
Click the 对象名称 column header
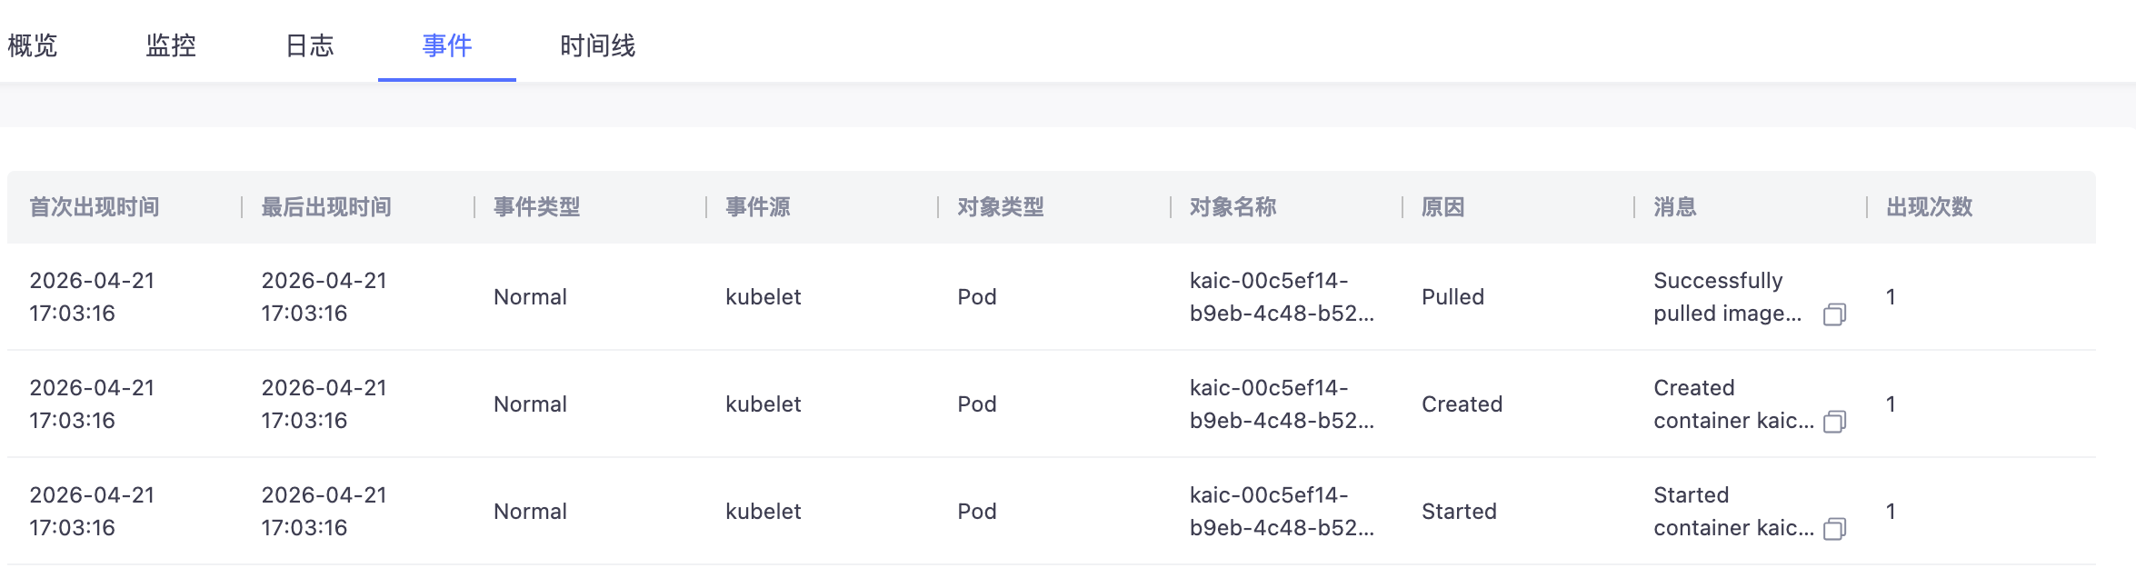tap(1233, 207)
